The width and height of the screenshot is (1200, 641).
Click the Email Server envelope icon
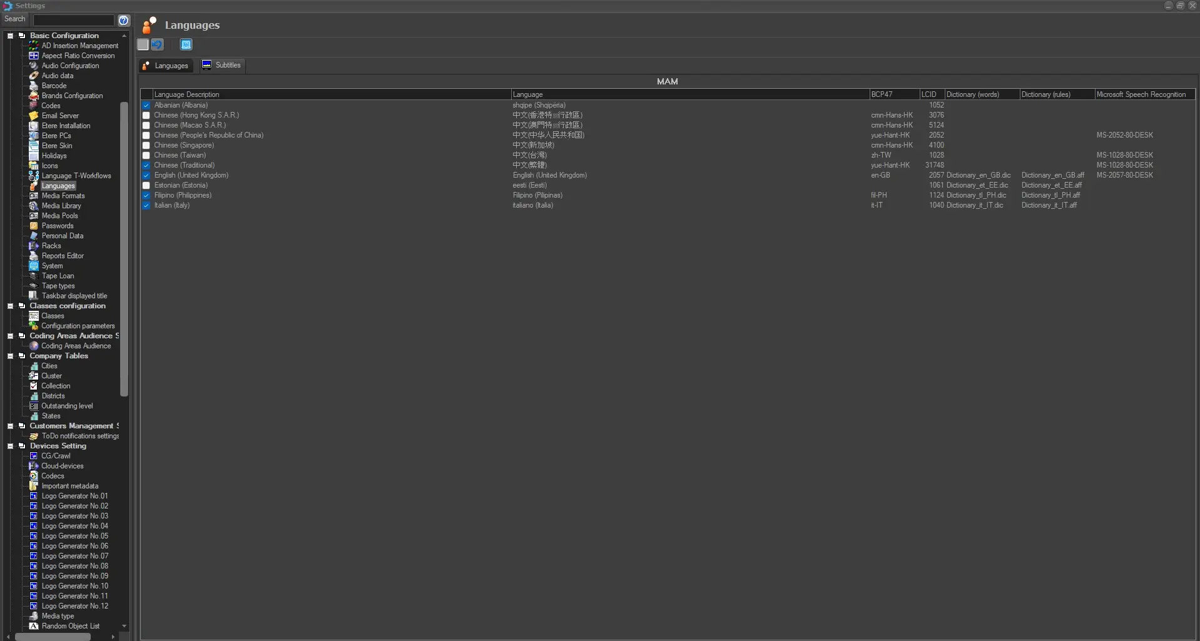[34, 116]
